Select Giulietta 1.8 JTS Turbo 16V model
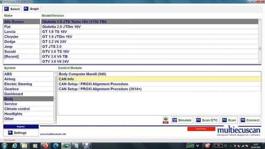Image resolution: width=265 pixels, height=149 pixels. click(x=150, y=22)
